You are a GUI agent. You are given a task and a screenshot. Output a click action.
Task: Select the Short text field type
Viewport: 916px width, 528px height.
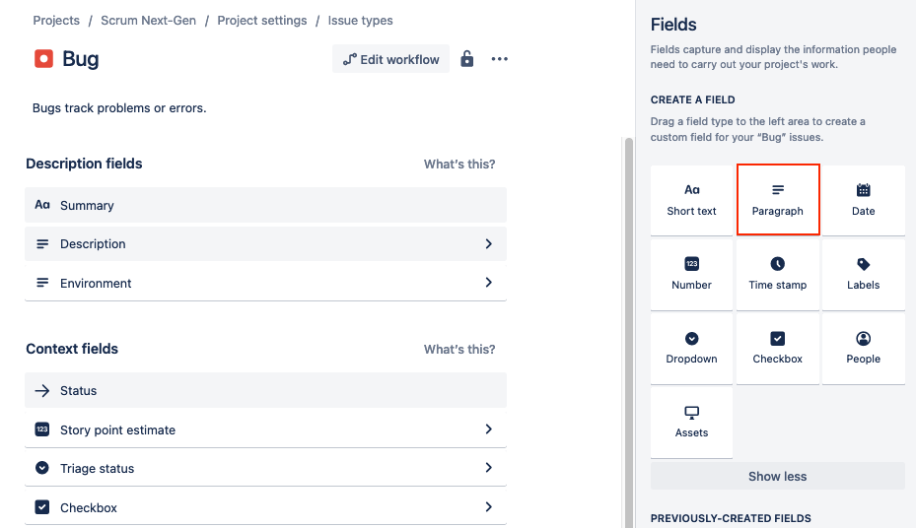[x=691, y=200]
